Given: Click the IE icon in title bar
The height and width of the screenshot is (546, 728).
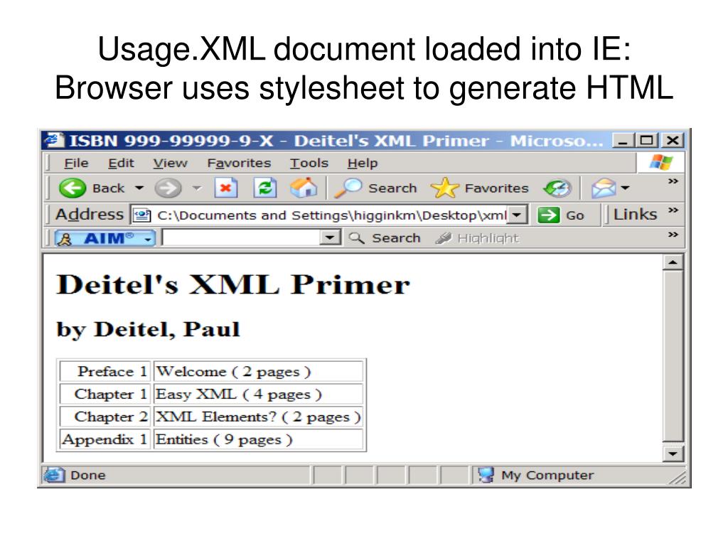Looking at the screenshot, I should (x=53, y=140).
